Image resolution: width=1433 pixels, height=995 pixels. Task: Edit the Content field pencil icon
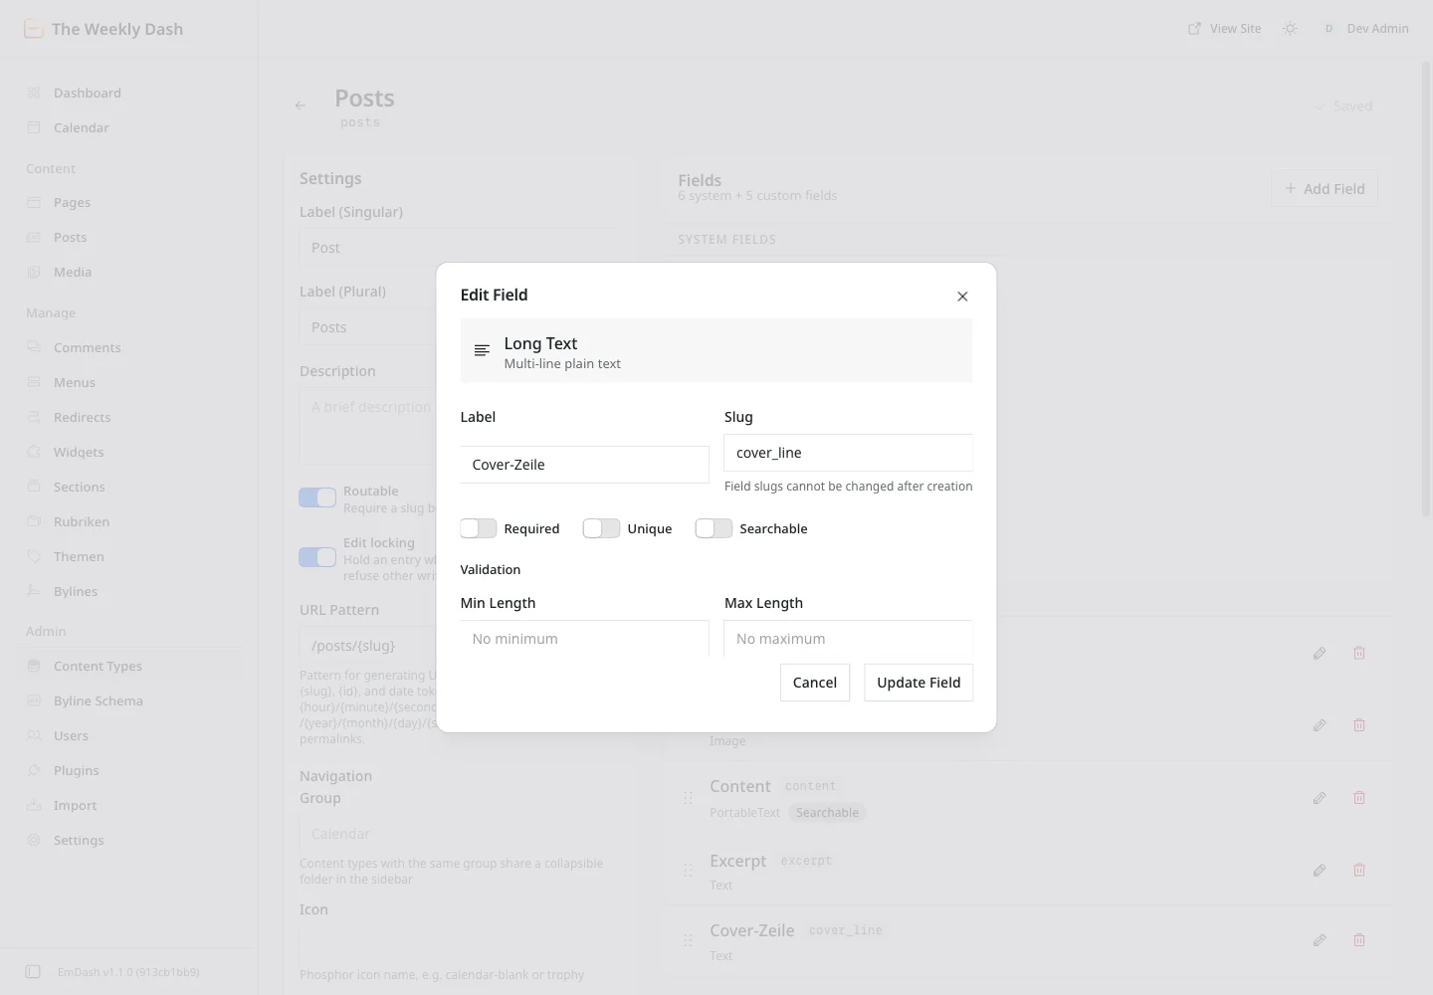pos(1320,798)
